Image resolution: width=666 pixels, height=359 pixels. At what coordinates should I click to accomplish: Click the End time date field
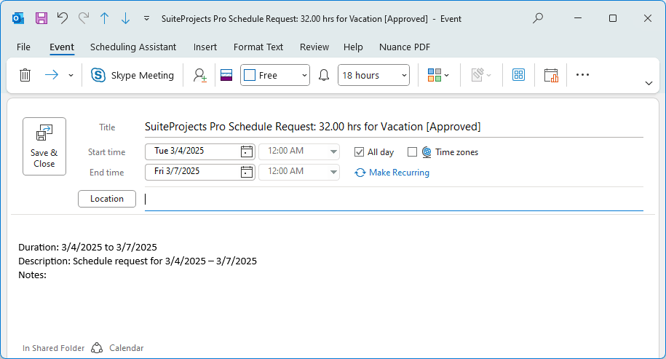192,171
